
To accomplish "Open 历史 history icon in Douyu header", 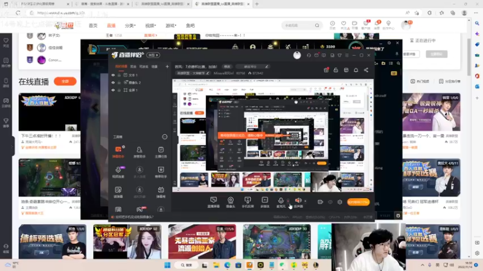I will click(x=333, y=25).
